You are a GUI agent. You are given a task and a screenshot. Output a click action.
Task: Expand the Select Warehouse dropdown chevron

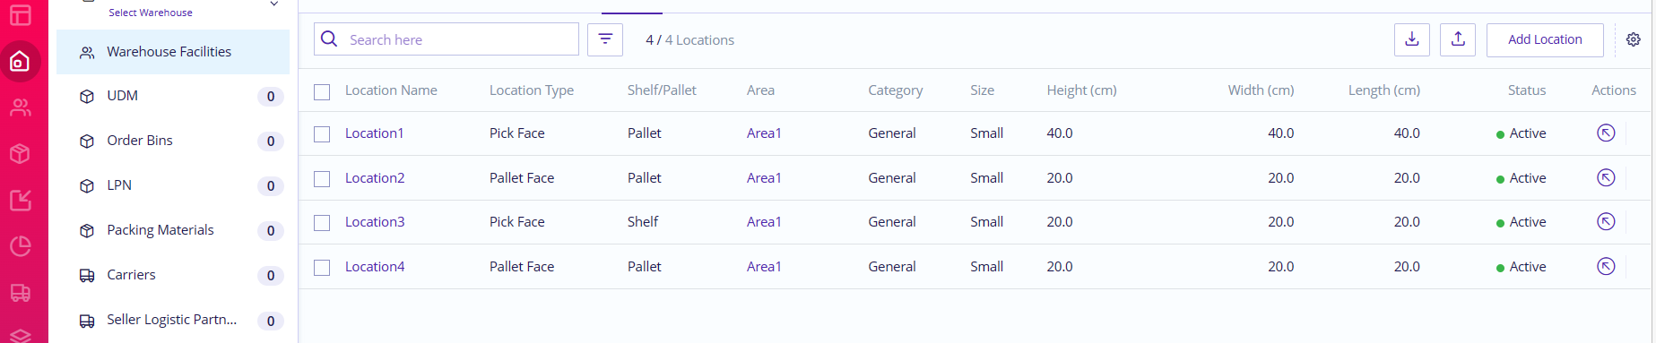pyautogui.click(x=274, y=4)
